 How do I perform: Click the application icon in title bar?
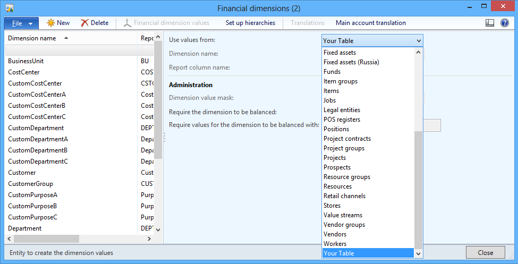point(9,8)
